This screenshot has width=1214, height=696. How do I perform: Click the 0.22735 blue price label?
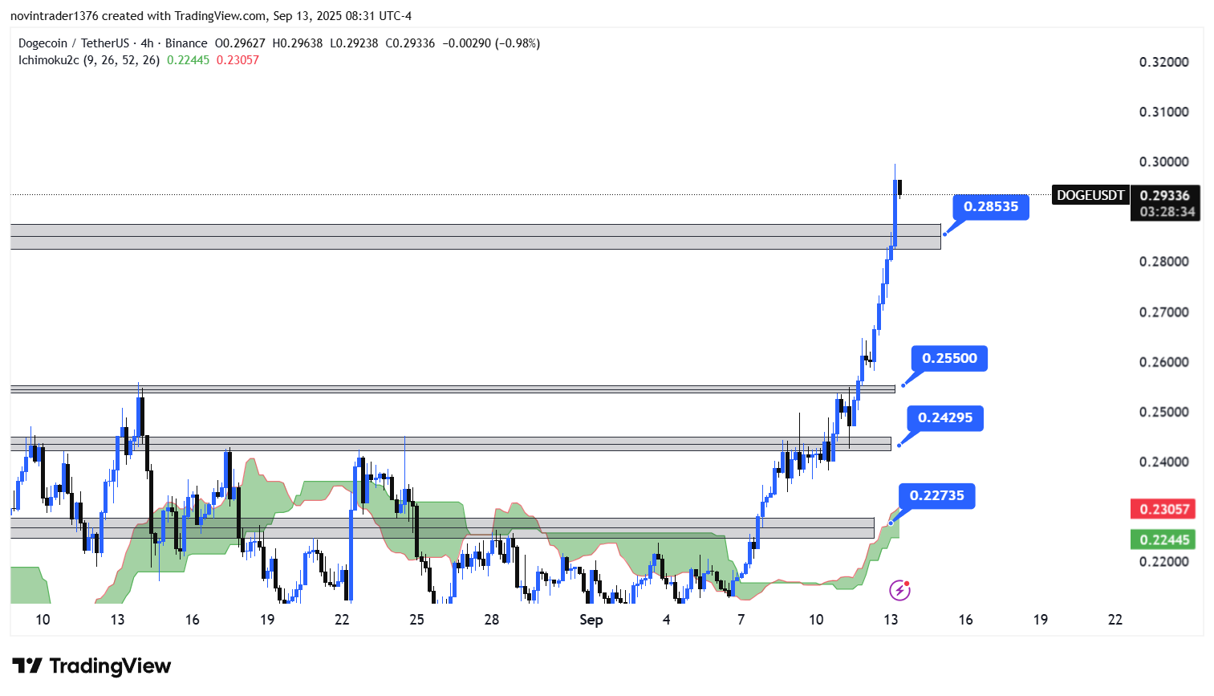point(936,495)
